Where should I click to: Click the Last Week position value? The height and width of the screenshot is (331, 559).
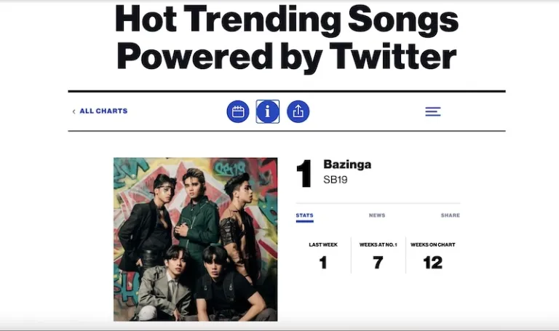click(323, 263)
